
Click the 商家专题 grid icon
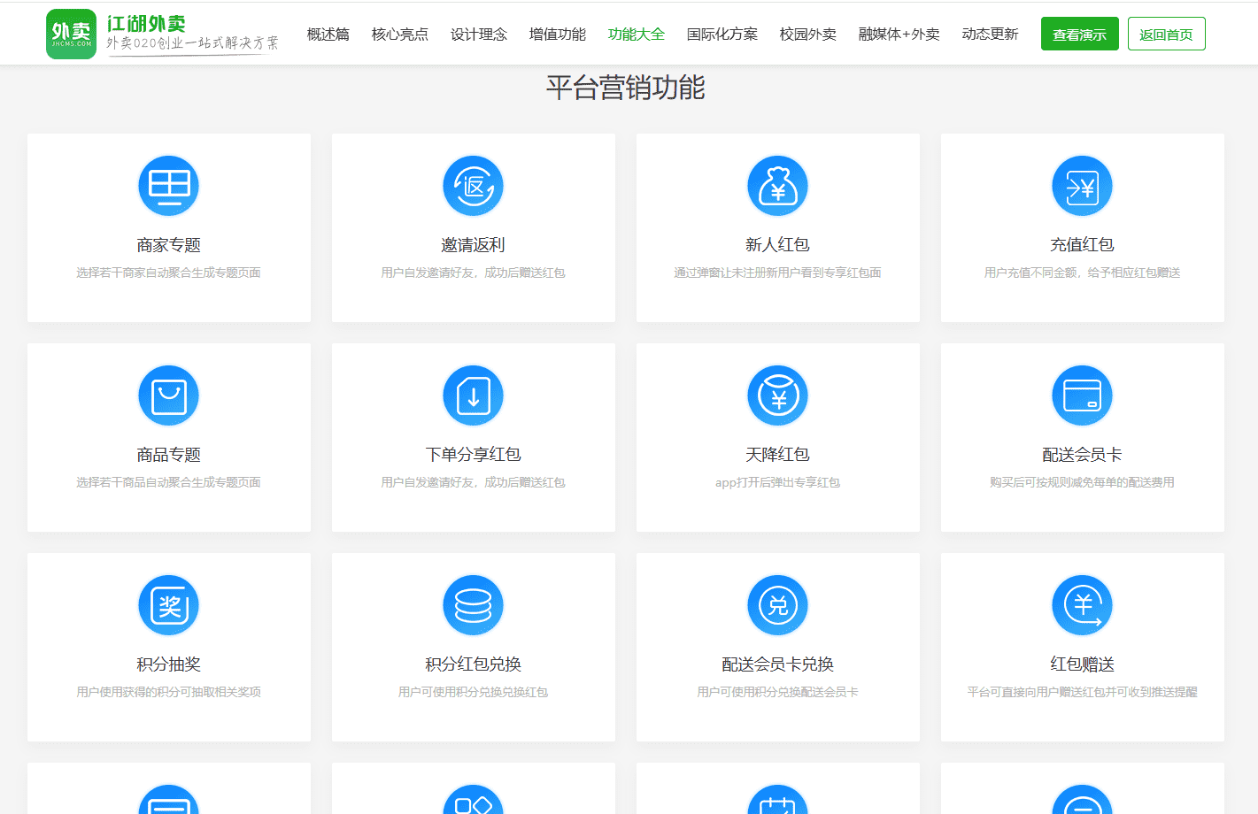[168, 186]
